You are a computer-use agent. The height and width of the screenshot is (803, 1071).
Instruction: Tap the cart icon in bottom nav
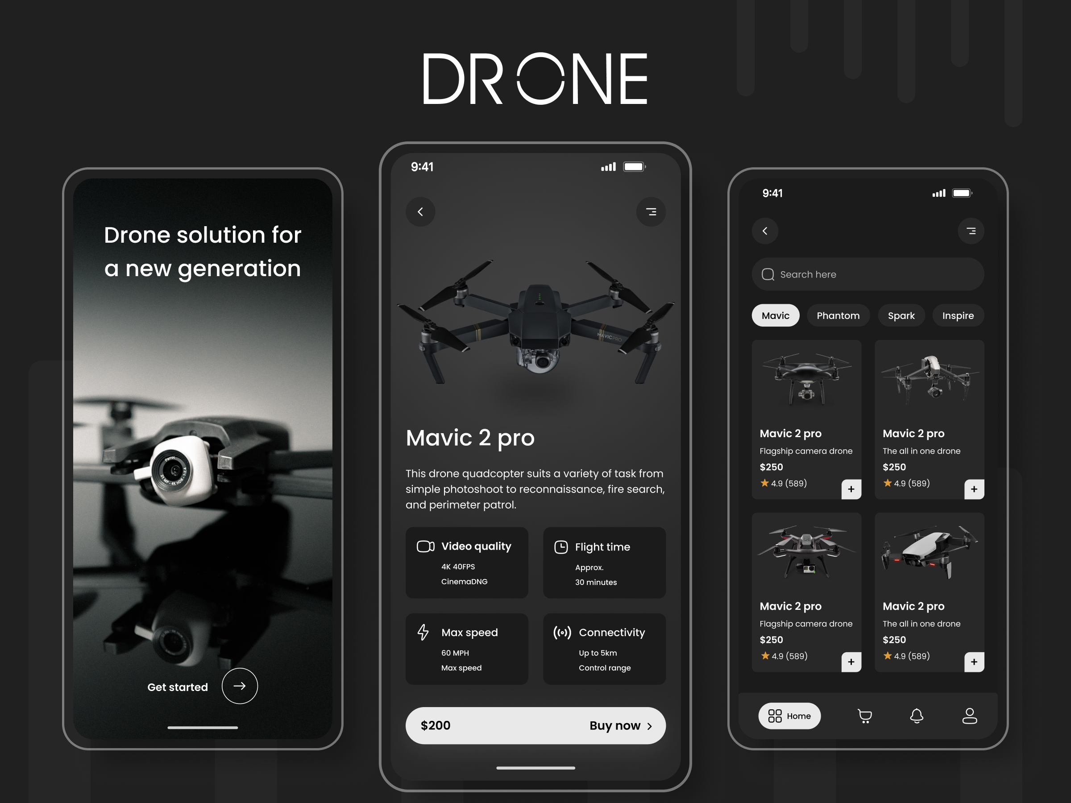click(x=864, y=715)
